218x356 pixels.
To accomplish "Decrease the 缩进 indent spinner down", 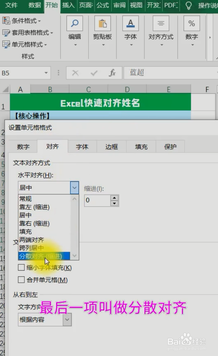I will 114,203.
